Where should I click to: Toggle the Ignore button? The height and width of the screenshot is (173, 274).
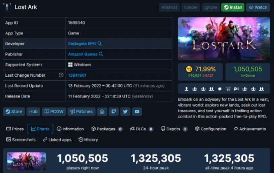coord(210,7)
